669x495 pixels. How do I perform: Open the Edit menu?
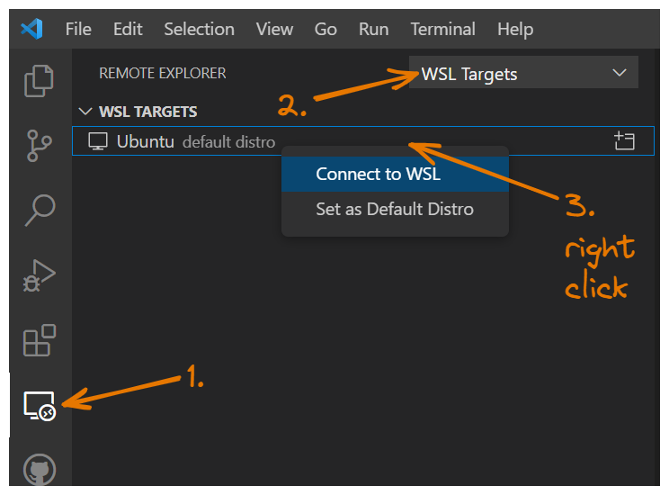tap(128, 29)
